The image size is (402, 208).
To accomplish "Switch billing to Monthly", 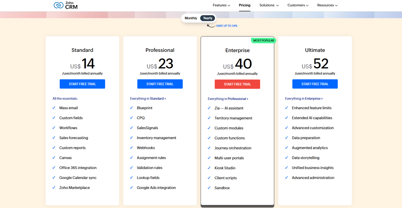I will [191, 18].
